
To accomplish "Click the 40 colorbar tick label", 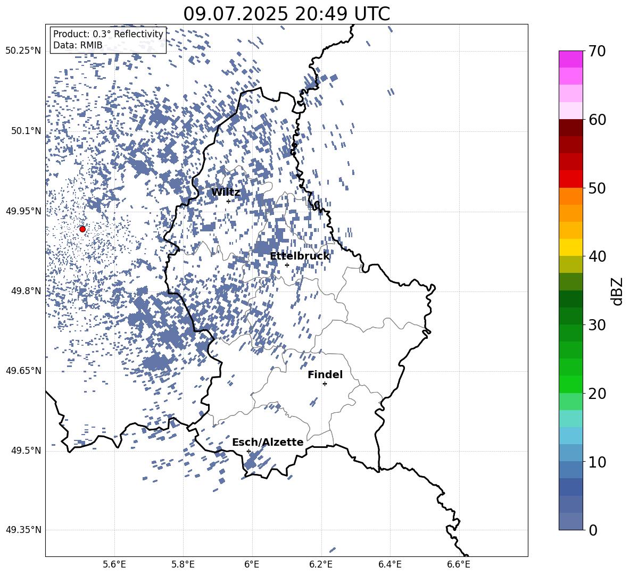I will pos(597,256).
